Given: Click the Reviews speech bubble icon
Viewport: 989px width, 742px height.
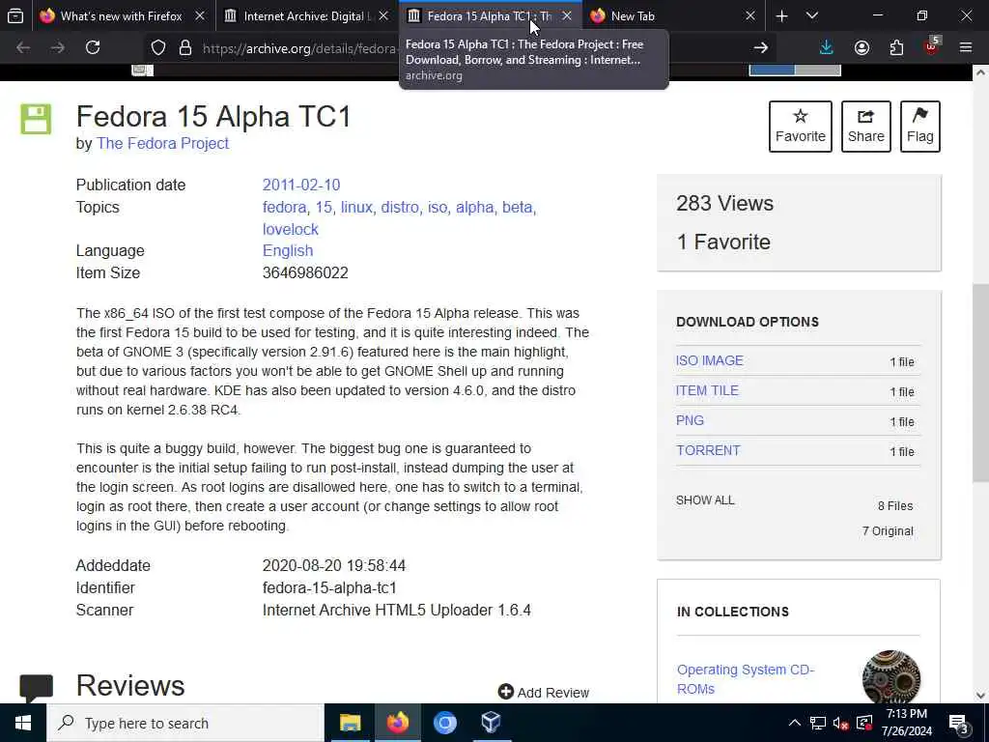Looking at the screenshot, I should click(36, 688).
